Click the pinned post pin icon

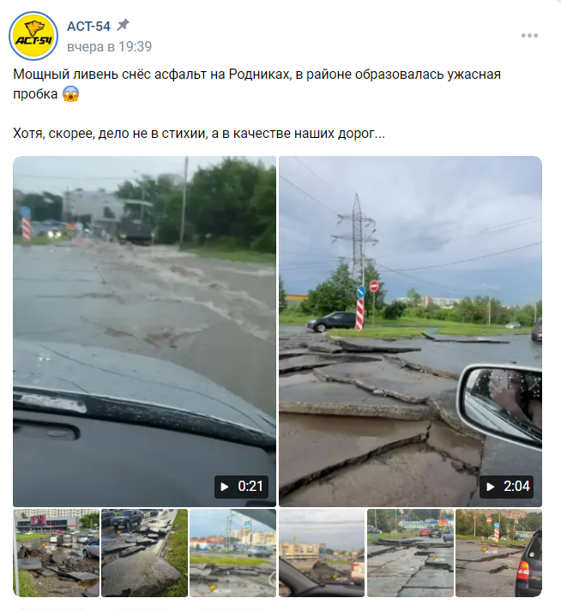124,26
